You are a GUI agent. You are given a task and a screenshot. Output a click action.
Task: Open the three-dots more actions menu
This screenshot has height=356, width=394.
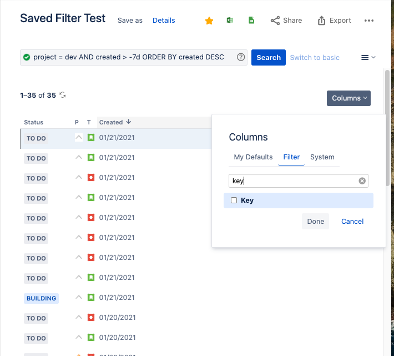click(369, 21)
